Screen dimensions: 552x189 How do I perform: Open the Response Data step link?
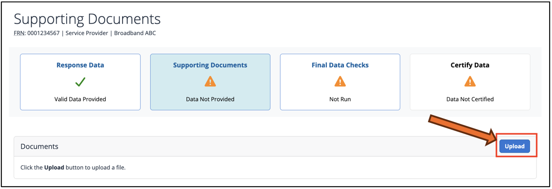80,65
